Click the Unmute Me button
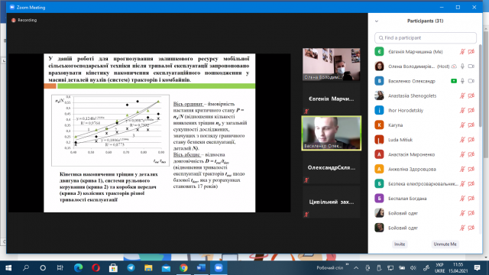 [x=445, y=244]
